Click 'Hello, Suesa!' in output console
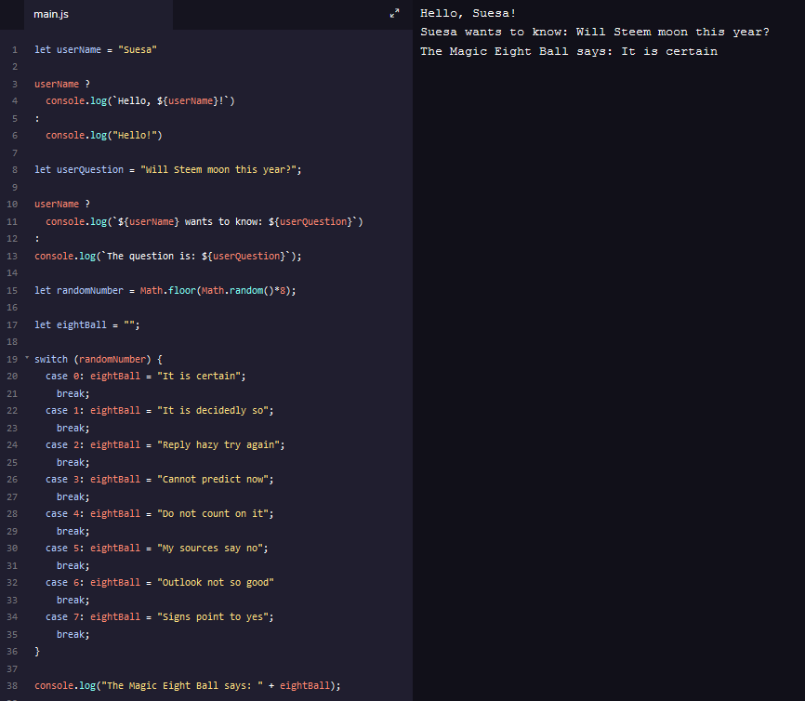Viewport: 805px width, 701px height. (x=468, y=13)
